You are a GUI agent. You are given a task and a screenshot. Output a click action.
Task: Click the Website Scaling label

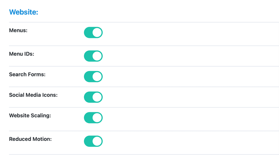tap(30, 116)
